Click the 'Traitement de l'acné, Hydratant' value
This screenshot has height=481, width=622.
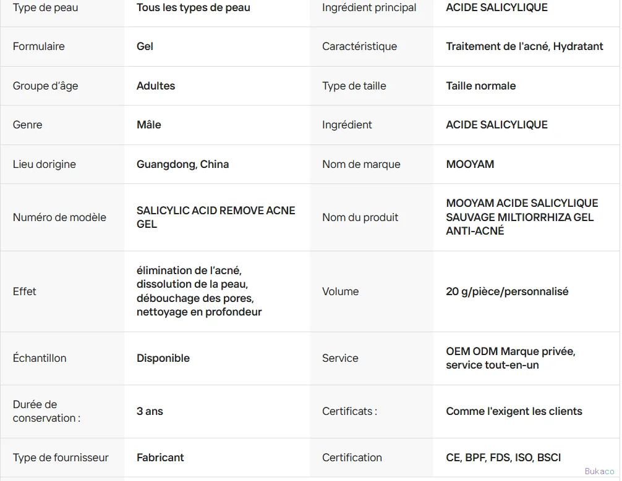point(524,46)
